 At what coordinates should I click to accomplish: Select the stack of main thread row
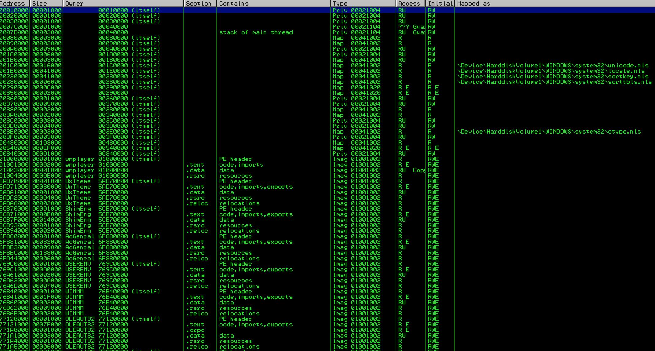coord(256,32)
